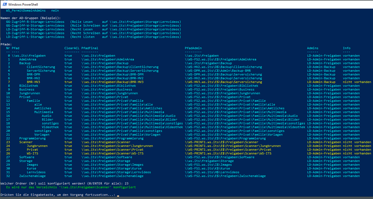373x199 pixels.
Task: Click the 'Windows PowerShell' window title
Action: [23, 5]
